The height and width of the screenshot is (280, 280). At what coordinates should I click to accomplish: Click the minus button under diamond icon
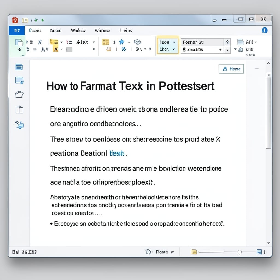[x=227, y=50]
